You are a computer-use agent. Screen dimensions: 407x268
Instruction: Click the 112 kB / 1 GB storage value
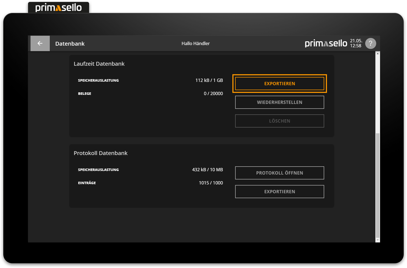(209, 80)
